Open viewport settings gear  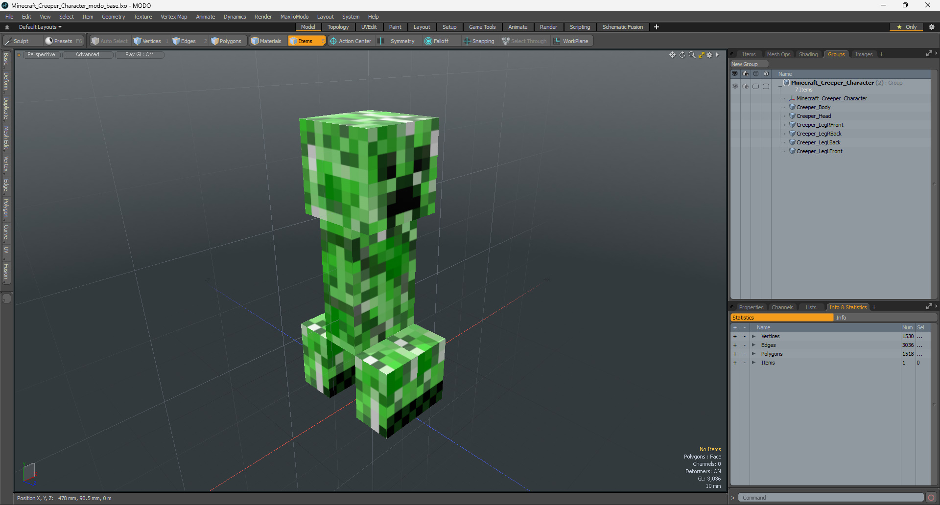click(x=709, y=55)
